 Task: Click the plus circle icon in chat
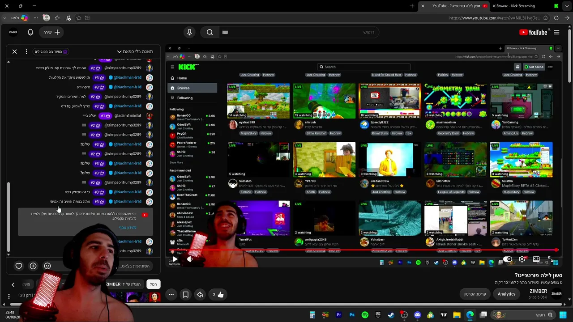[x=33, y=266]
